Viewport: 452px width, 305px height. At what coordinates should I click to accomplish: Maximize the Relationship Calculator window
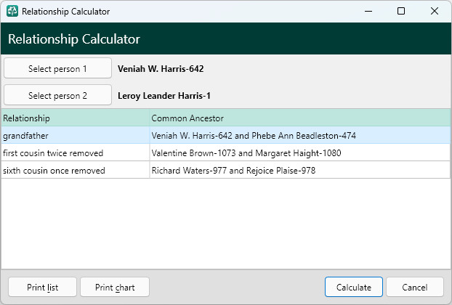401,11
